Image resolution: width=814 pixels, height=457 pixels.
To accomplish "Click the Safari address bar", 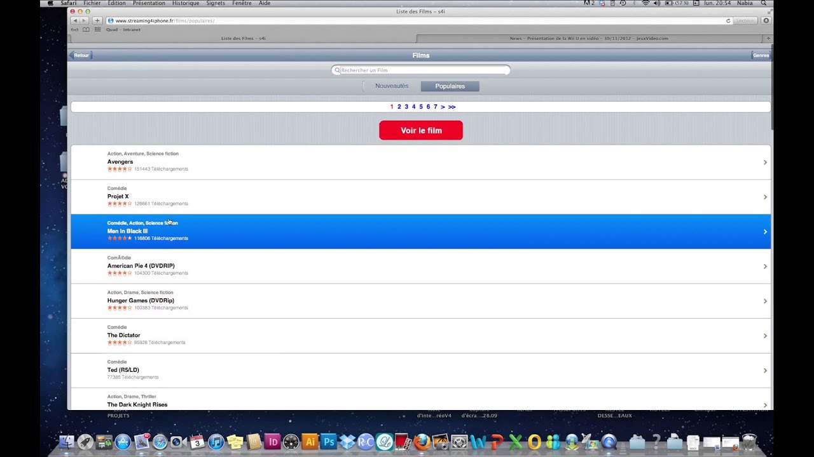I will 419,21.
